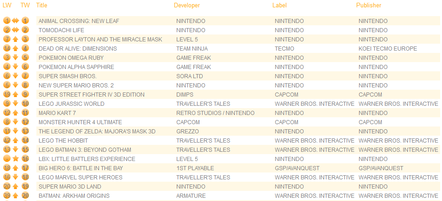This screenshot has width=442, height=201.
Task: Click the down arrow beside Monster Hunter 4 Ultimate
Action: tap(16, 122)
